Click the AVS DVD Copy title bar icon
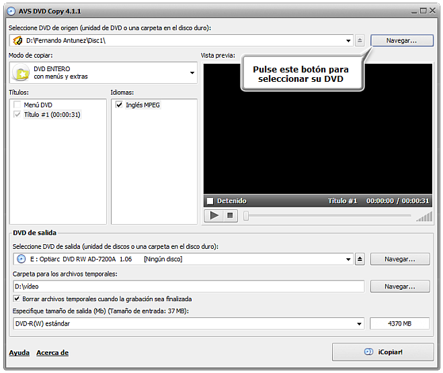The width and height of the screenshot is (443, 373). 11,11
